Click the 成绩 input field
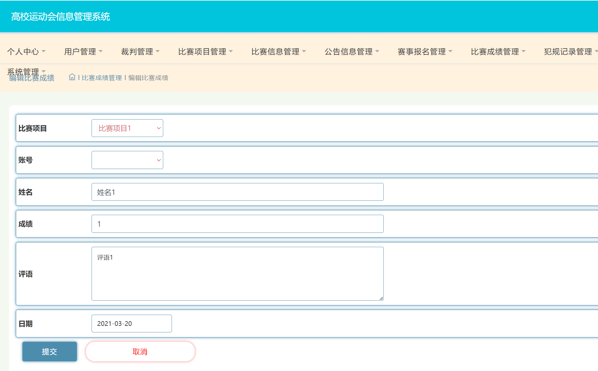 tap(237, 223)
